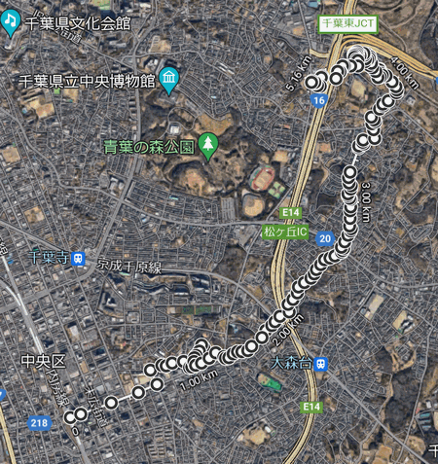Select the 2.00 km distance marker
The image size is (438, 464).
[288, 330]
